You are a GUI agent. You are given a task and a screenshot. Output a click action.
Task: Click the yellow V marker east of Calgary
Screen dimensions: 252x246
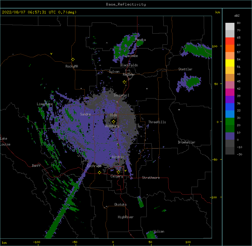point(125,171)
